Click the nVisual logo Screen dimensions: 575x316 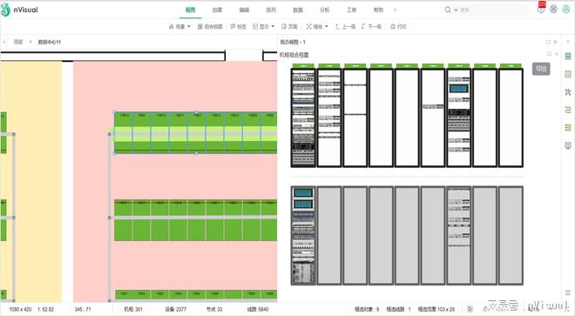(x=19, y=10)
